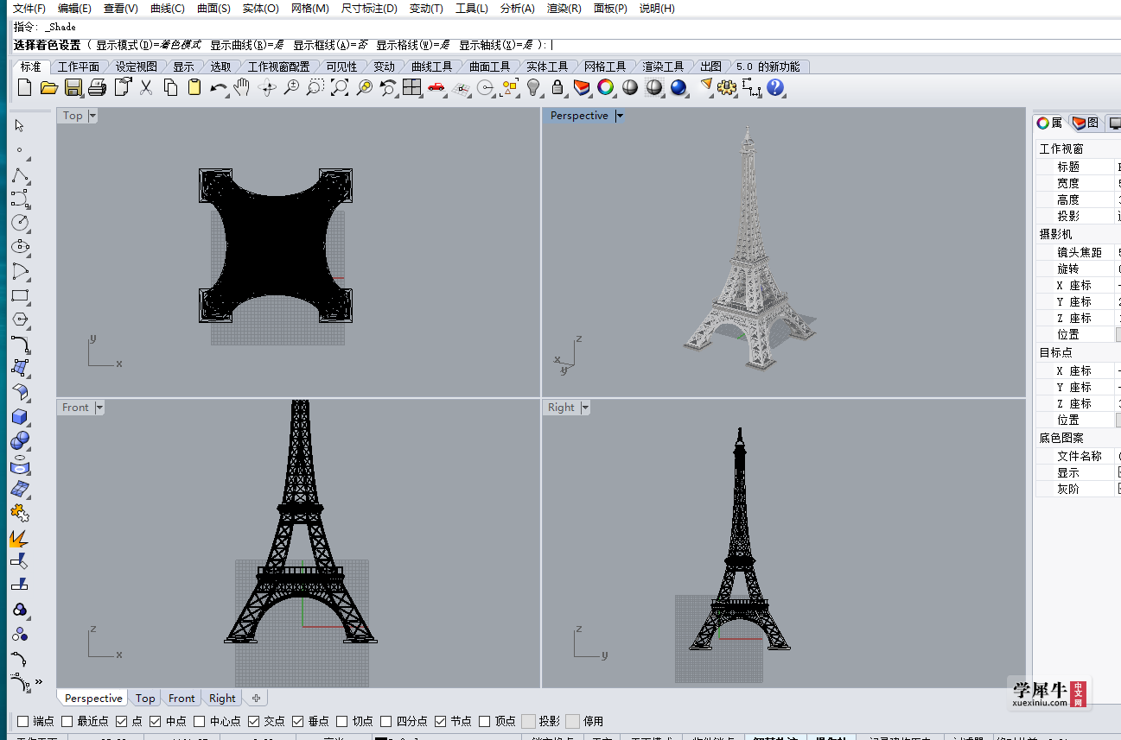
Task: Click the New file icon
Action: click(x=24, y=87)
